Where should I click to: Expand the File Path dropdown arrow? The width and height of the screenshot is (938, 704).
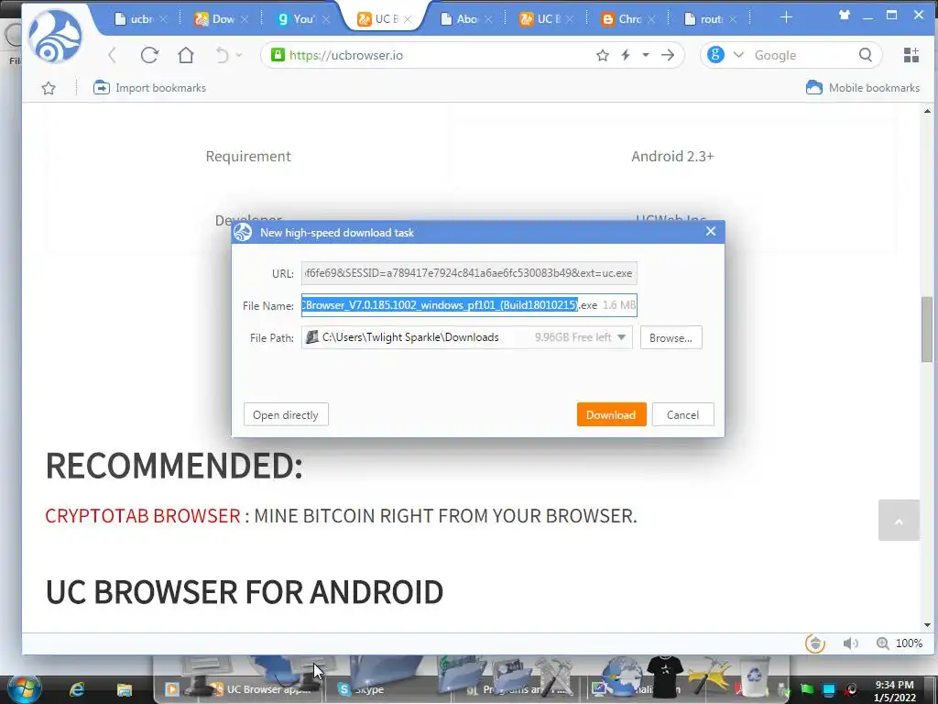click(622, 337)
